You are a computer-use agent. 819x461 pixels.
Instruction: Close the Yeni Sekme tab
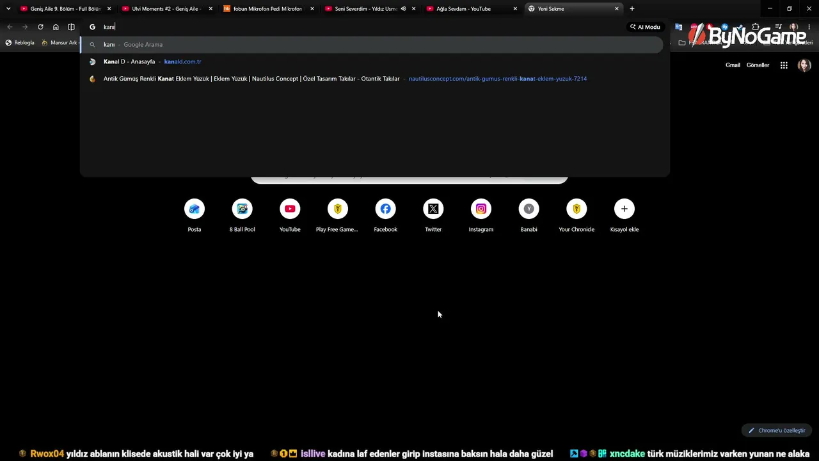pyautogui.click(x=617, y=9)
